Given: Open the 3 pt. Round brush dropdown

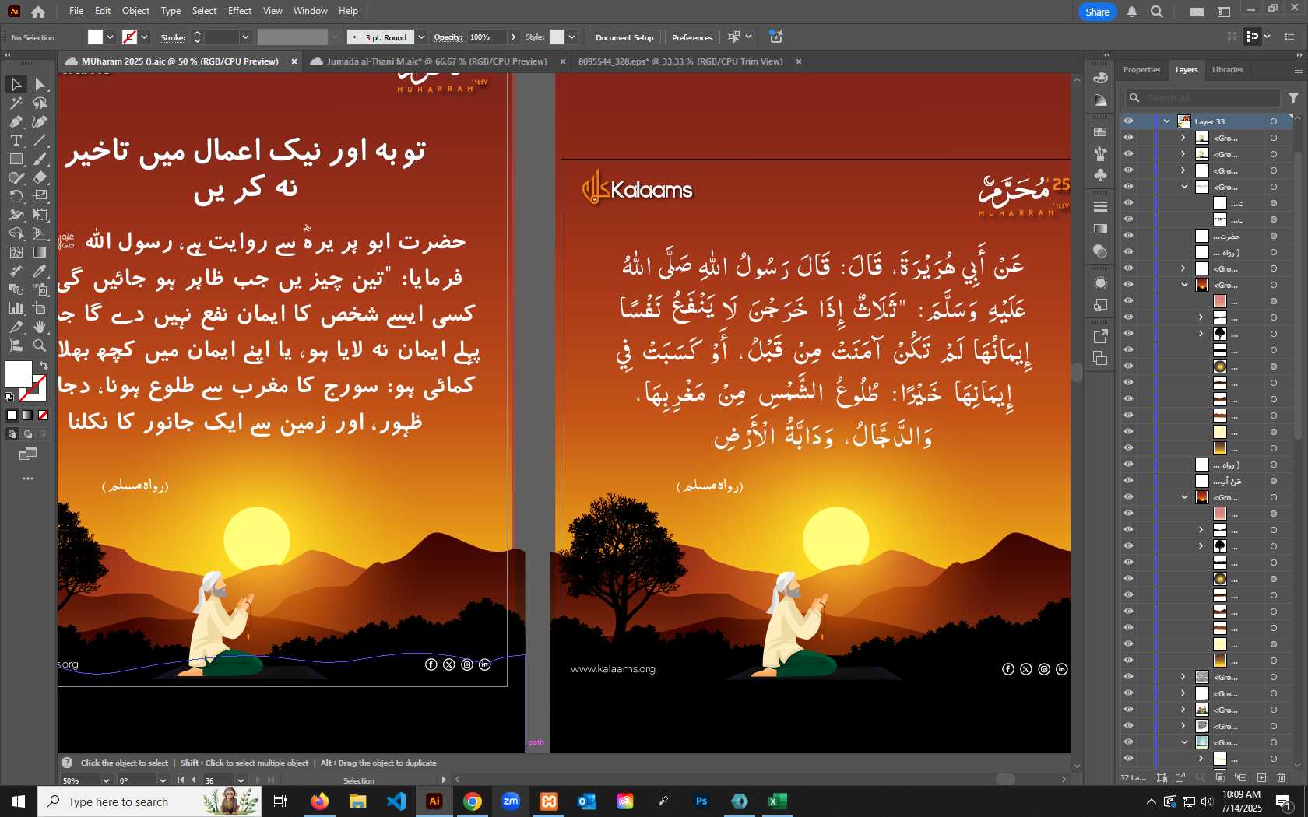Looking at the screenshot, I should click(421, 37).
